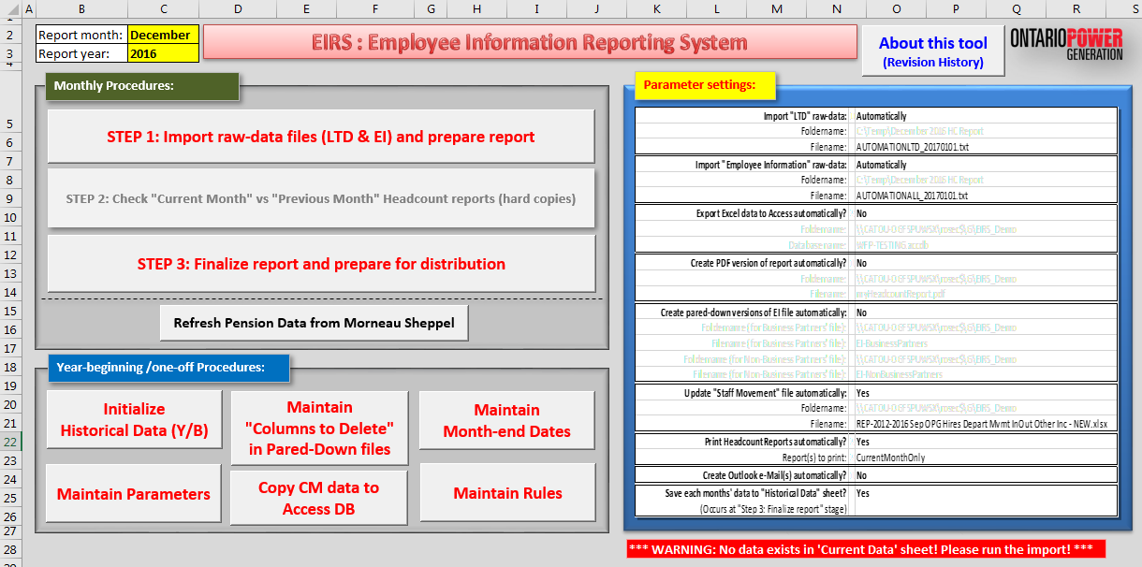Image resolution: width=1142 pixels, height=567 pixels.
Task: Open Maintain Month-end Dates
Action: click(506, 421)
